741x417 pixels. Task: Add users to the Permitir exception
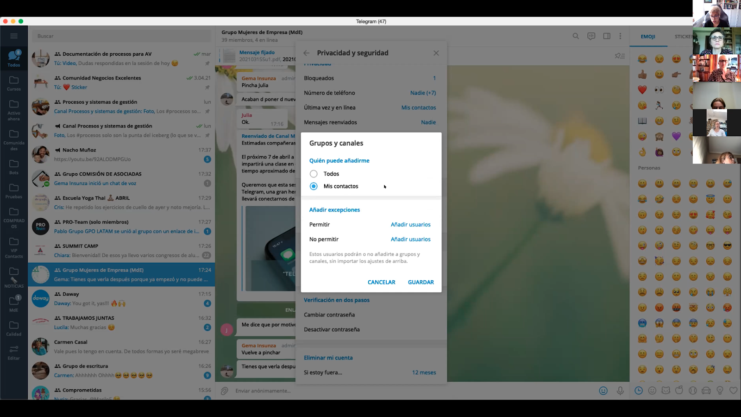point(410,225)
